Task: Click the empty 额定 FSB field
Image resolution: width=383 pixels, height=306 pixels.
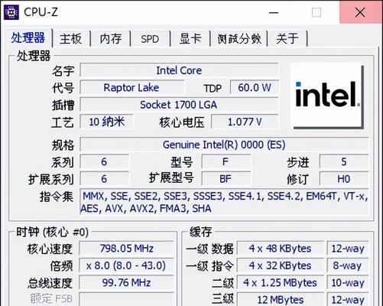Action: (x=126, y=299)
